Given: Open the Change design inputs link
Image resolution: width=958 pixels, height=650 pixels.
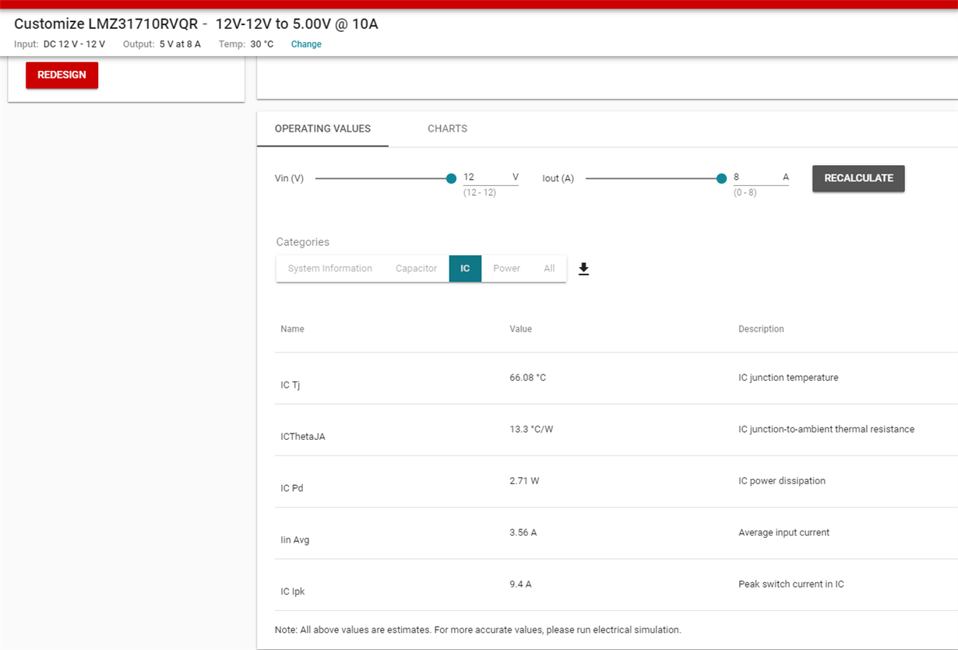Looking at the screenshot, I should [306, 44].
